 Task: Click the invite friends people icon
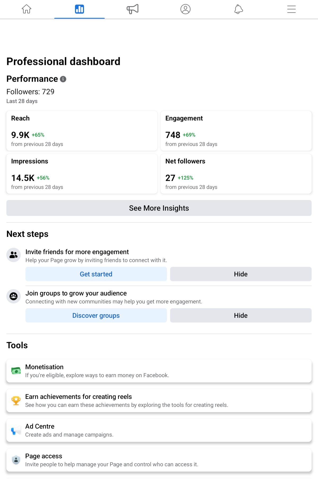14,255
